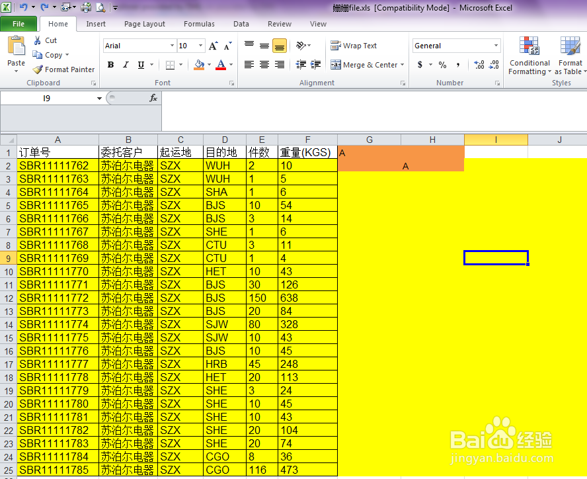Apply comma style format
The width and height of the screenshot is (587, 479).
(x=458, y=64)
